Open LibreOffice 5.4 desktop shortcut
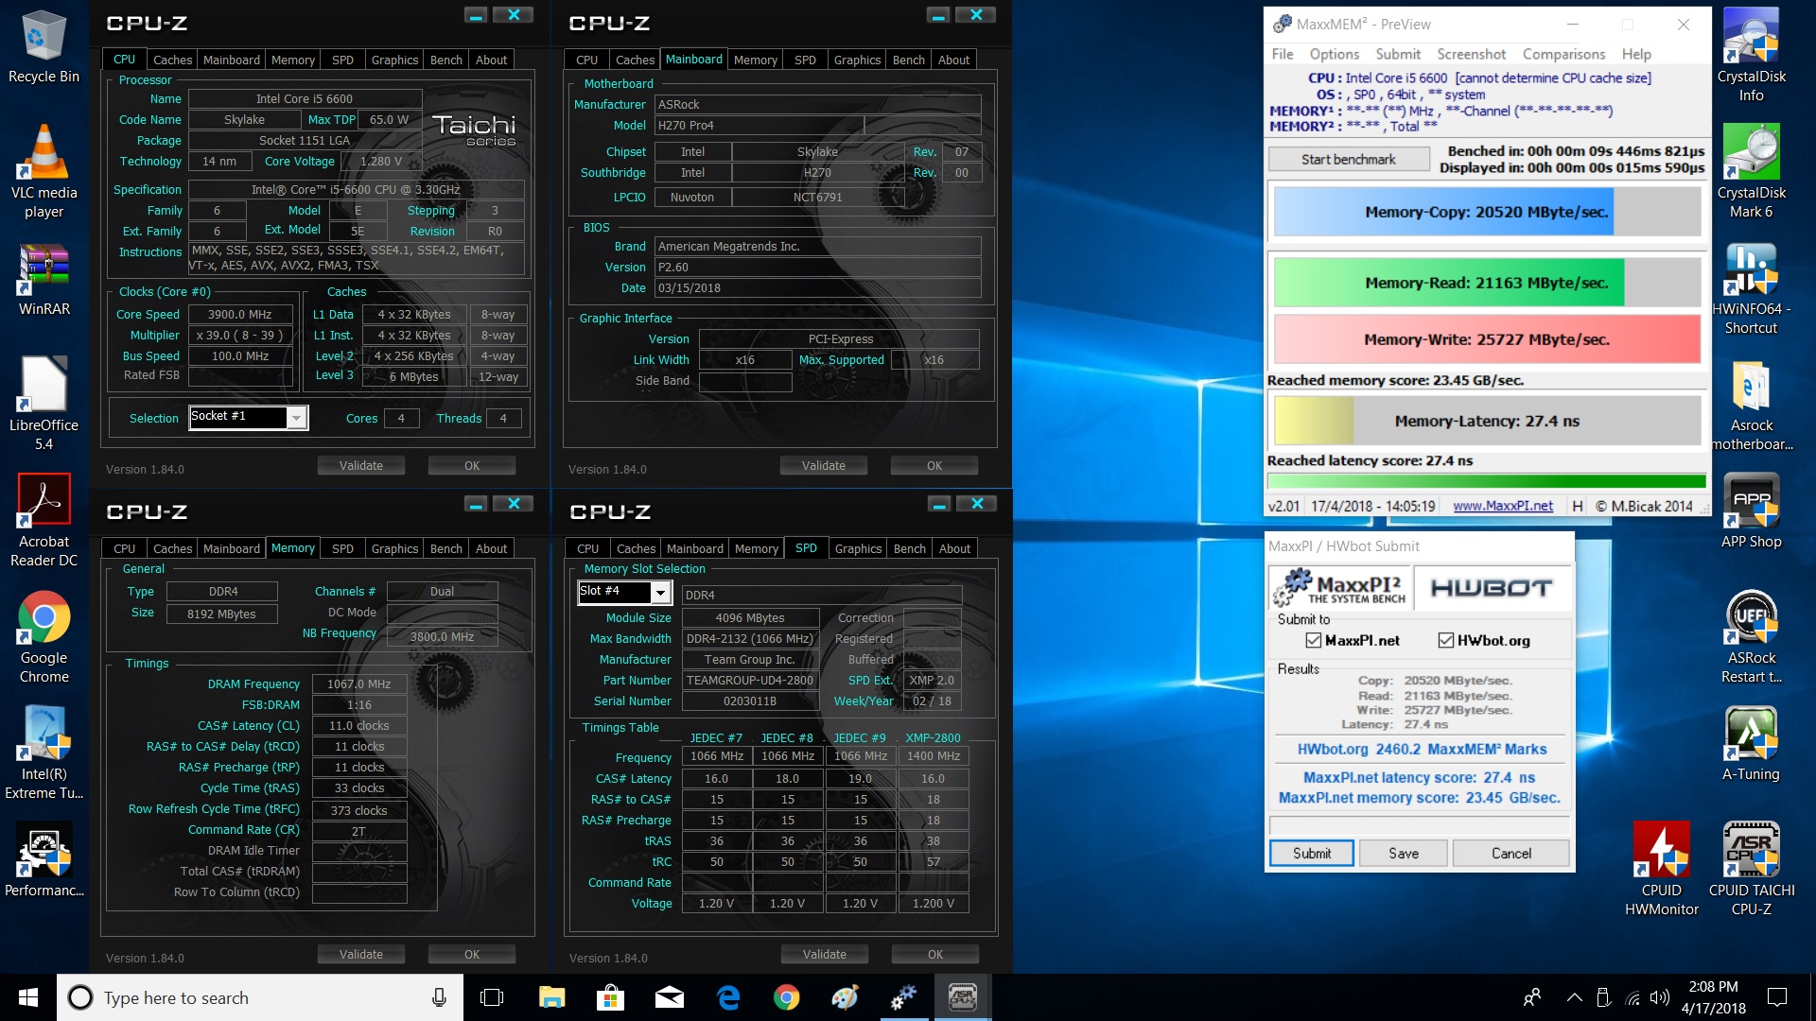This screenshot has height=1021, width=1816. pos(44,404)
